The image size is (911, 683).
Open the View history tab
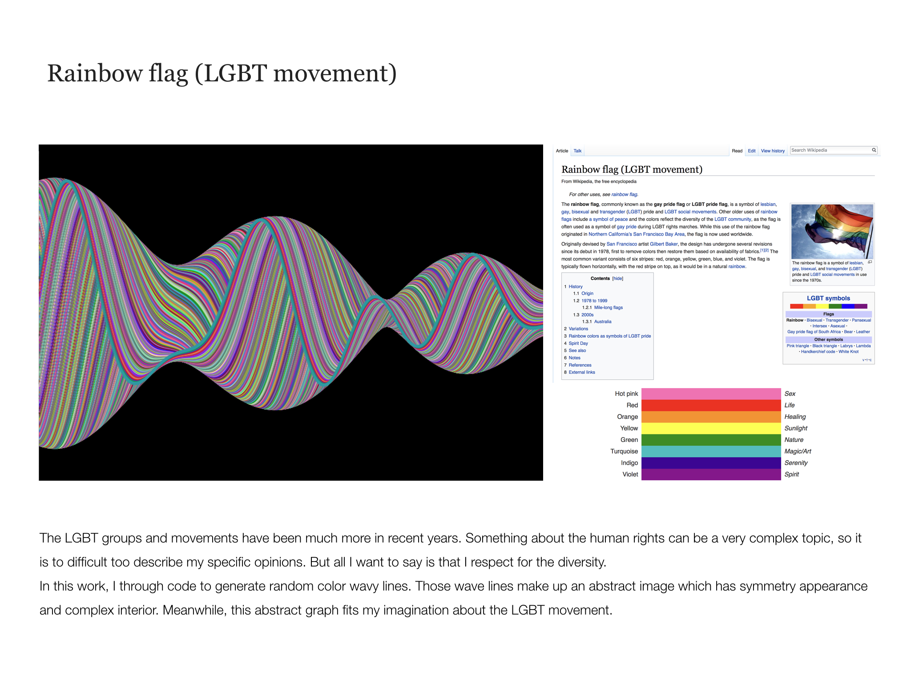point(773,151)
